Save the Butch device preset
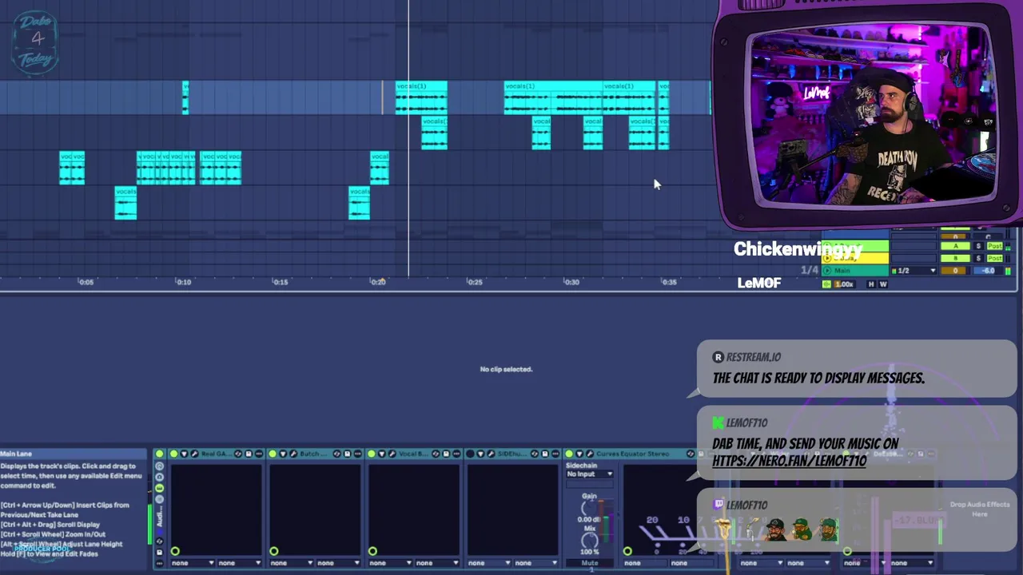Screen dimensions: 1023x575 pos(347,454)
